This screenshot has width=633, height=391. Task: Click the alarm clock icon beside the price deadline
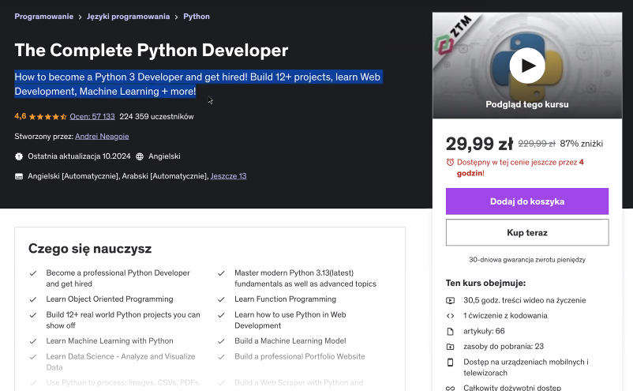click(450, 163)
